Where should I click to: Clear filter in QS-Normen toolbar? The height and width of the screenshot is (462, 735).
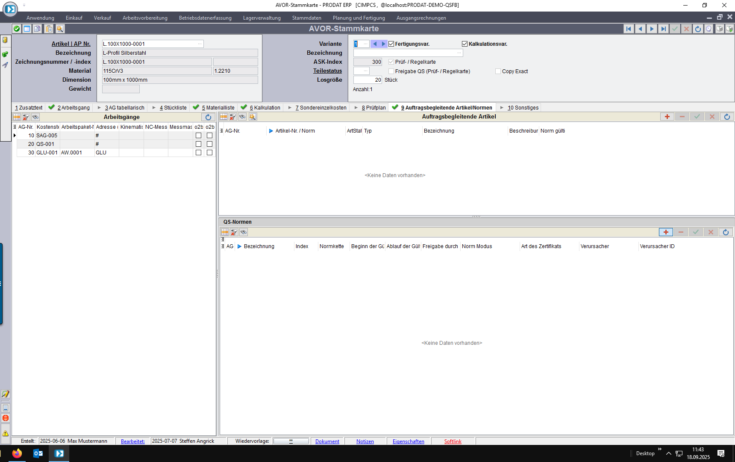pos(234,232)
